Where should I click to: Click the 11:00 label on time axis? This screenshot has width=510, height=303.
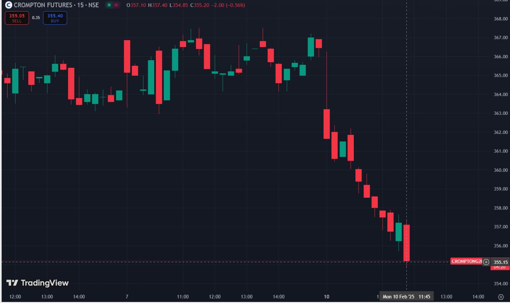(x=183, y=297)
